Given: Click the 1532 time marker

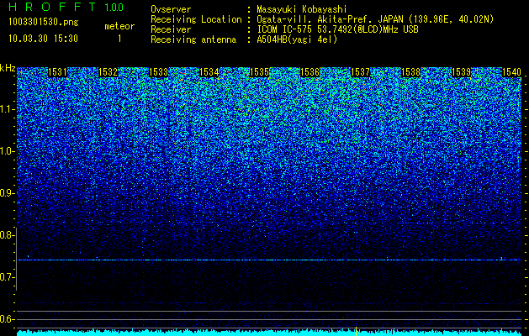Looking at the screenshot, I should coord(108,72).
